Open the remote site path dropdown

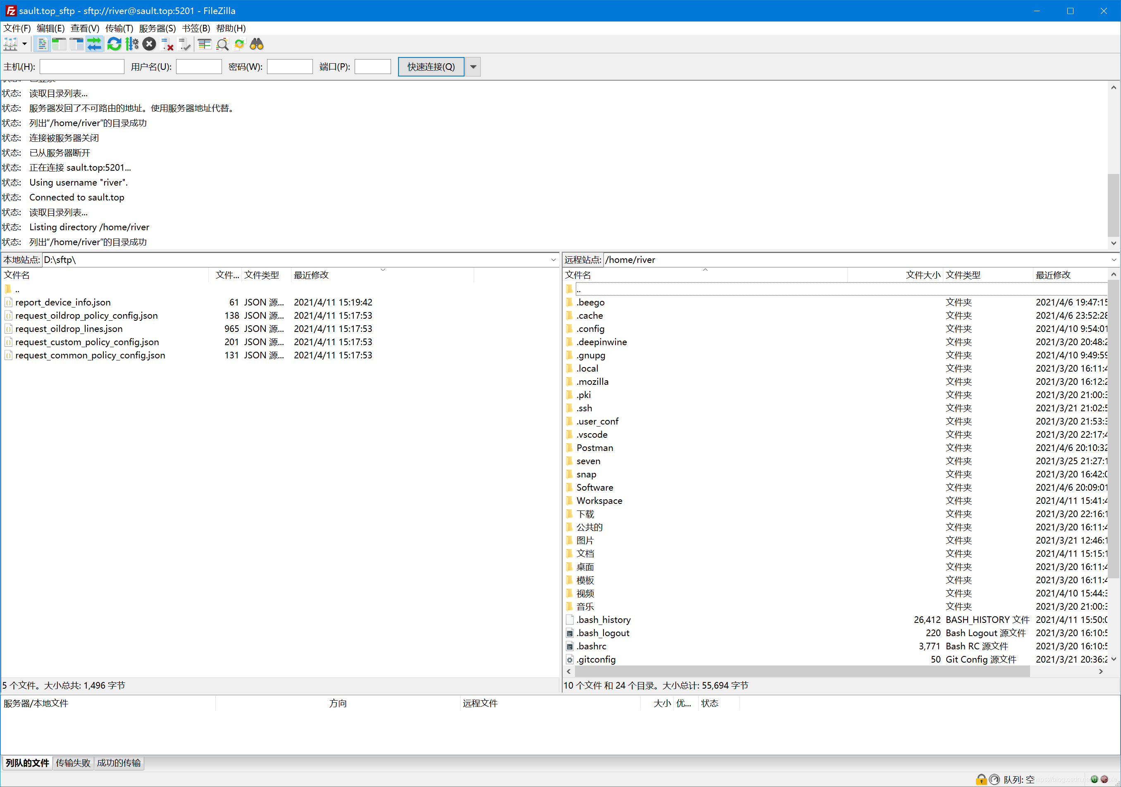(x=1114, y=260)
